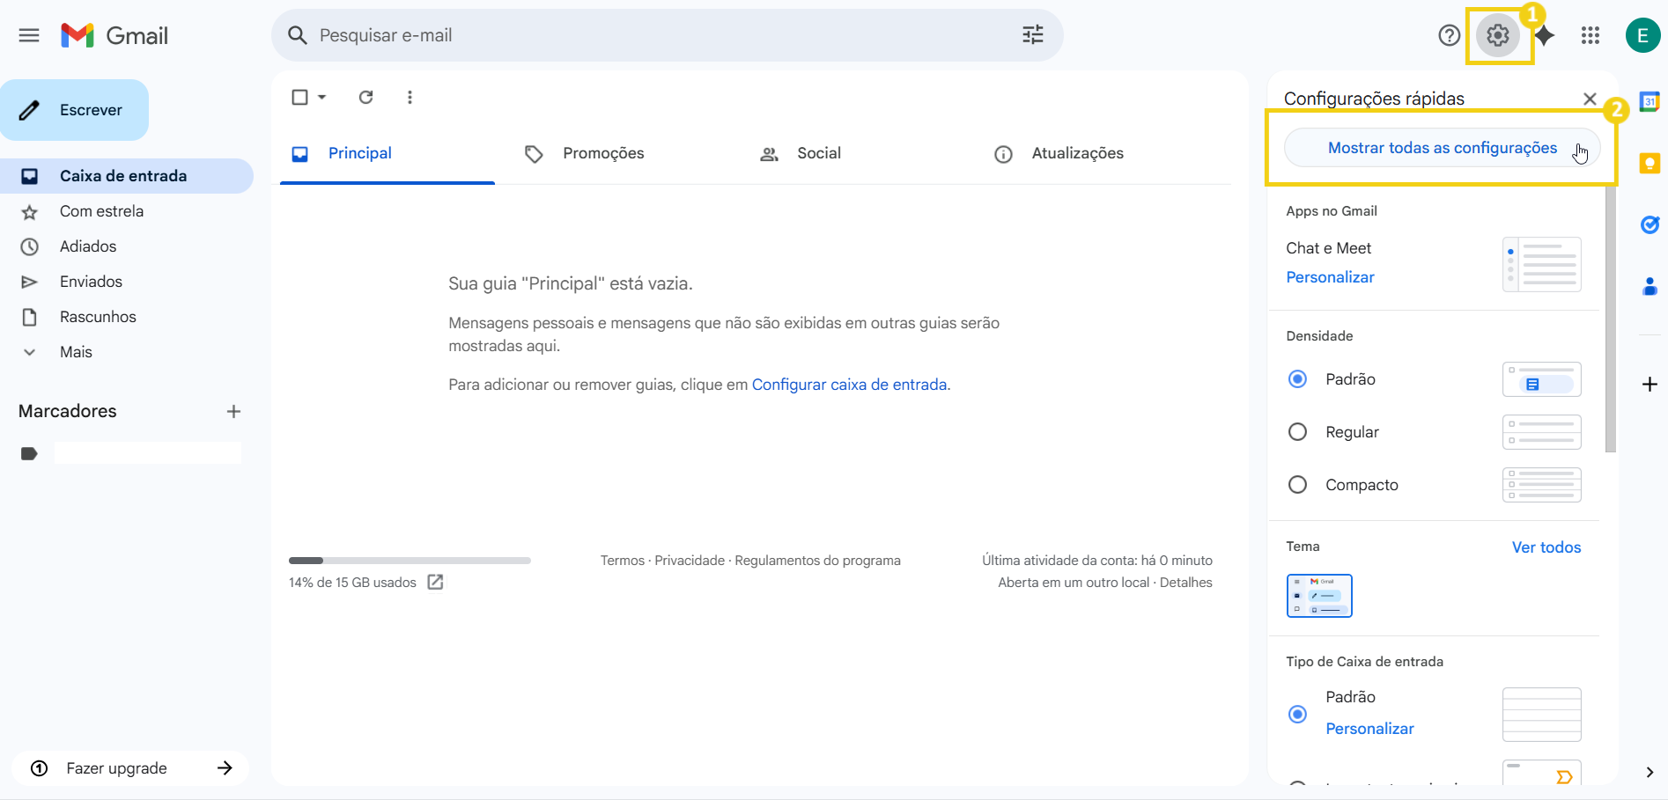The width and height of the screenshot is (1668, 800).
Task: Click the Padrão inbox type preview image
Action: 1541,715
